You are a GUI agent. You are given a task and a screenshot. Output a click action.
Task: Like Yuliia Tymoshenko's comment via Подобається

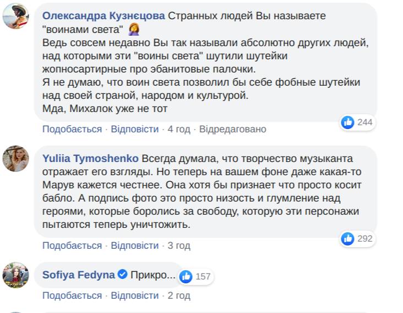(72, 245)
